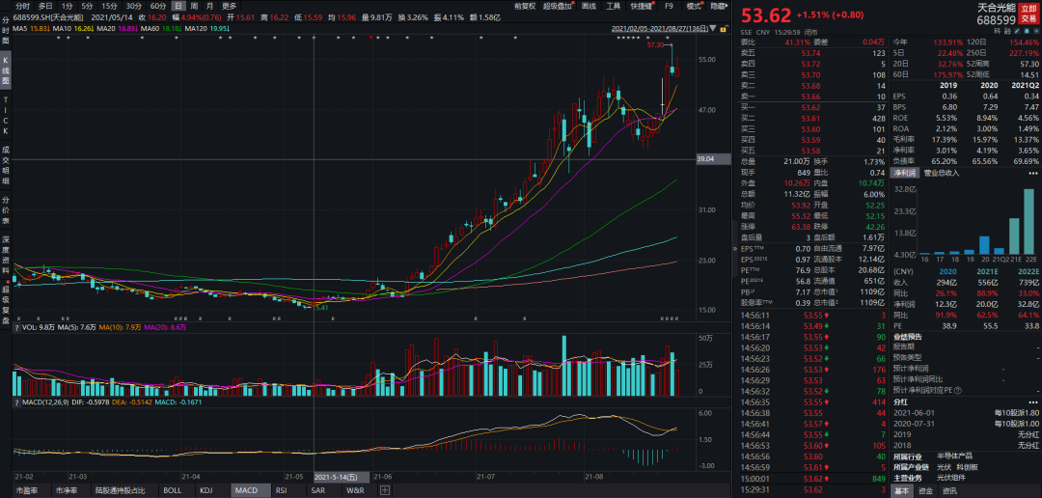Click the 2021-5-14 date marker on timeline
The image size is (1042, 498).
coord(336,477)
